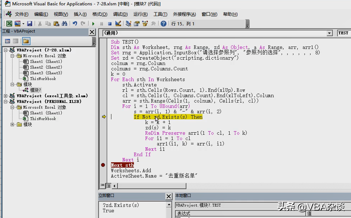351x218 pixels.
Task: Select 模块7 module in project tree
Action: 35,90
